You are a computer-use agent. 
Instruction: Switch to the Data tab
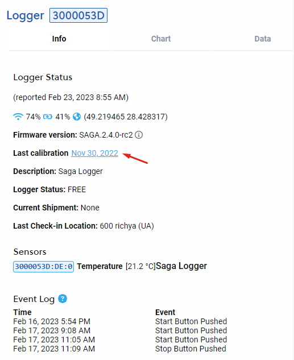[x=263, y=39]
